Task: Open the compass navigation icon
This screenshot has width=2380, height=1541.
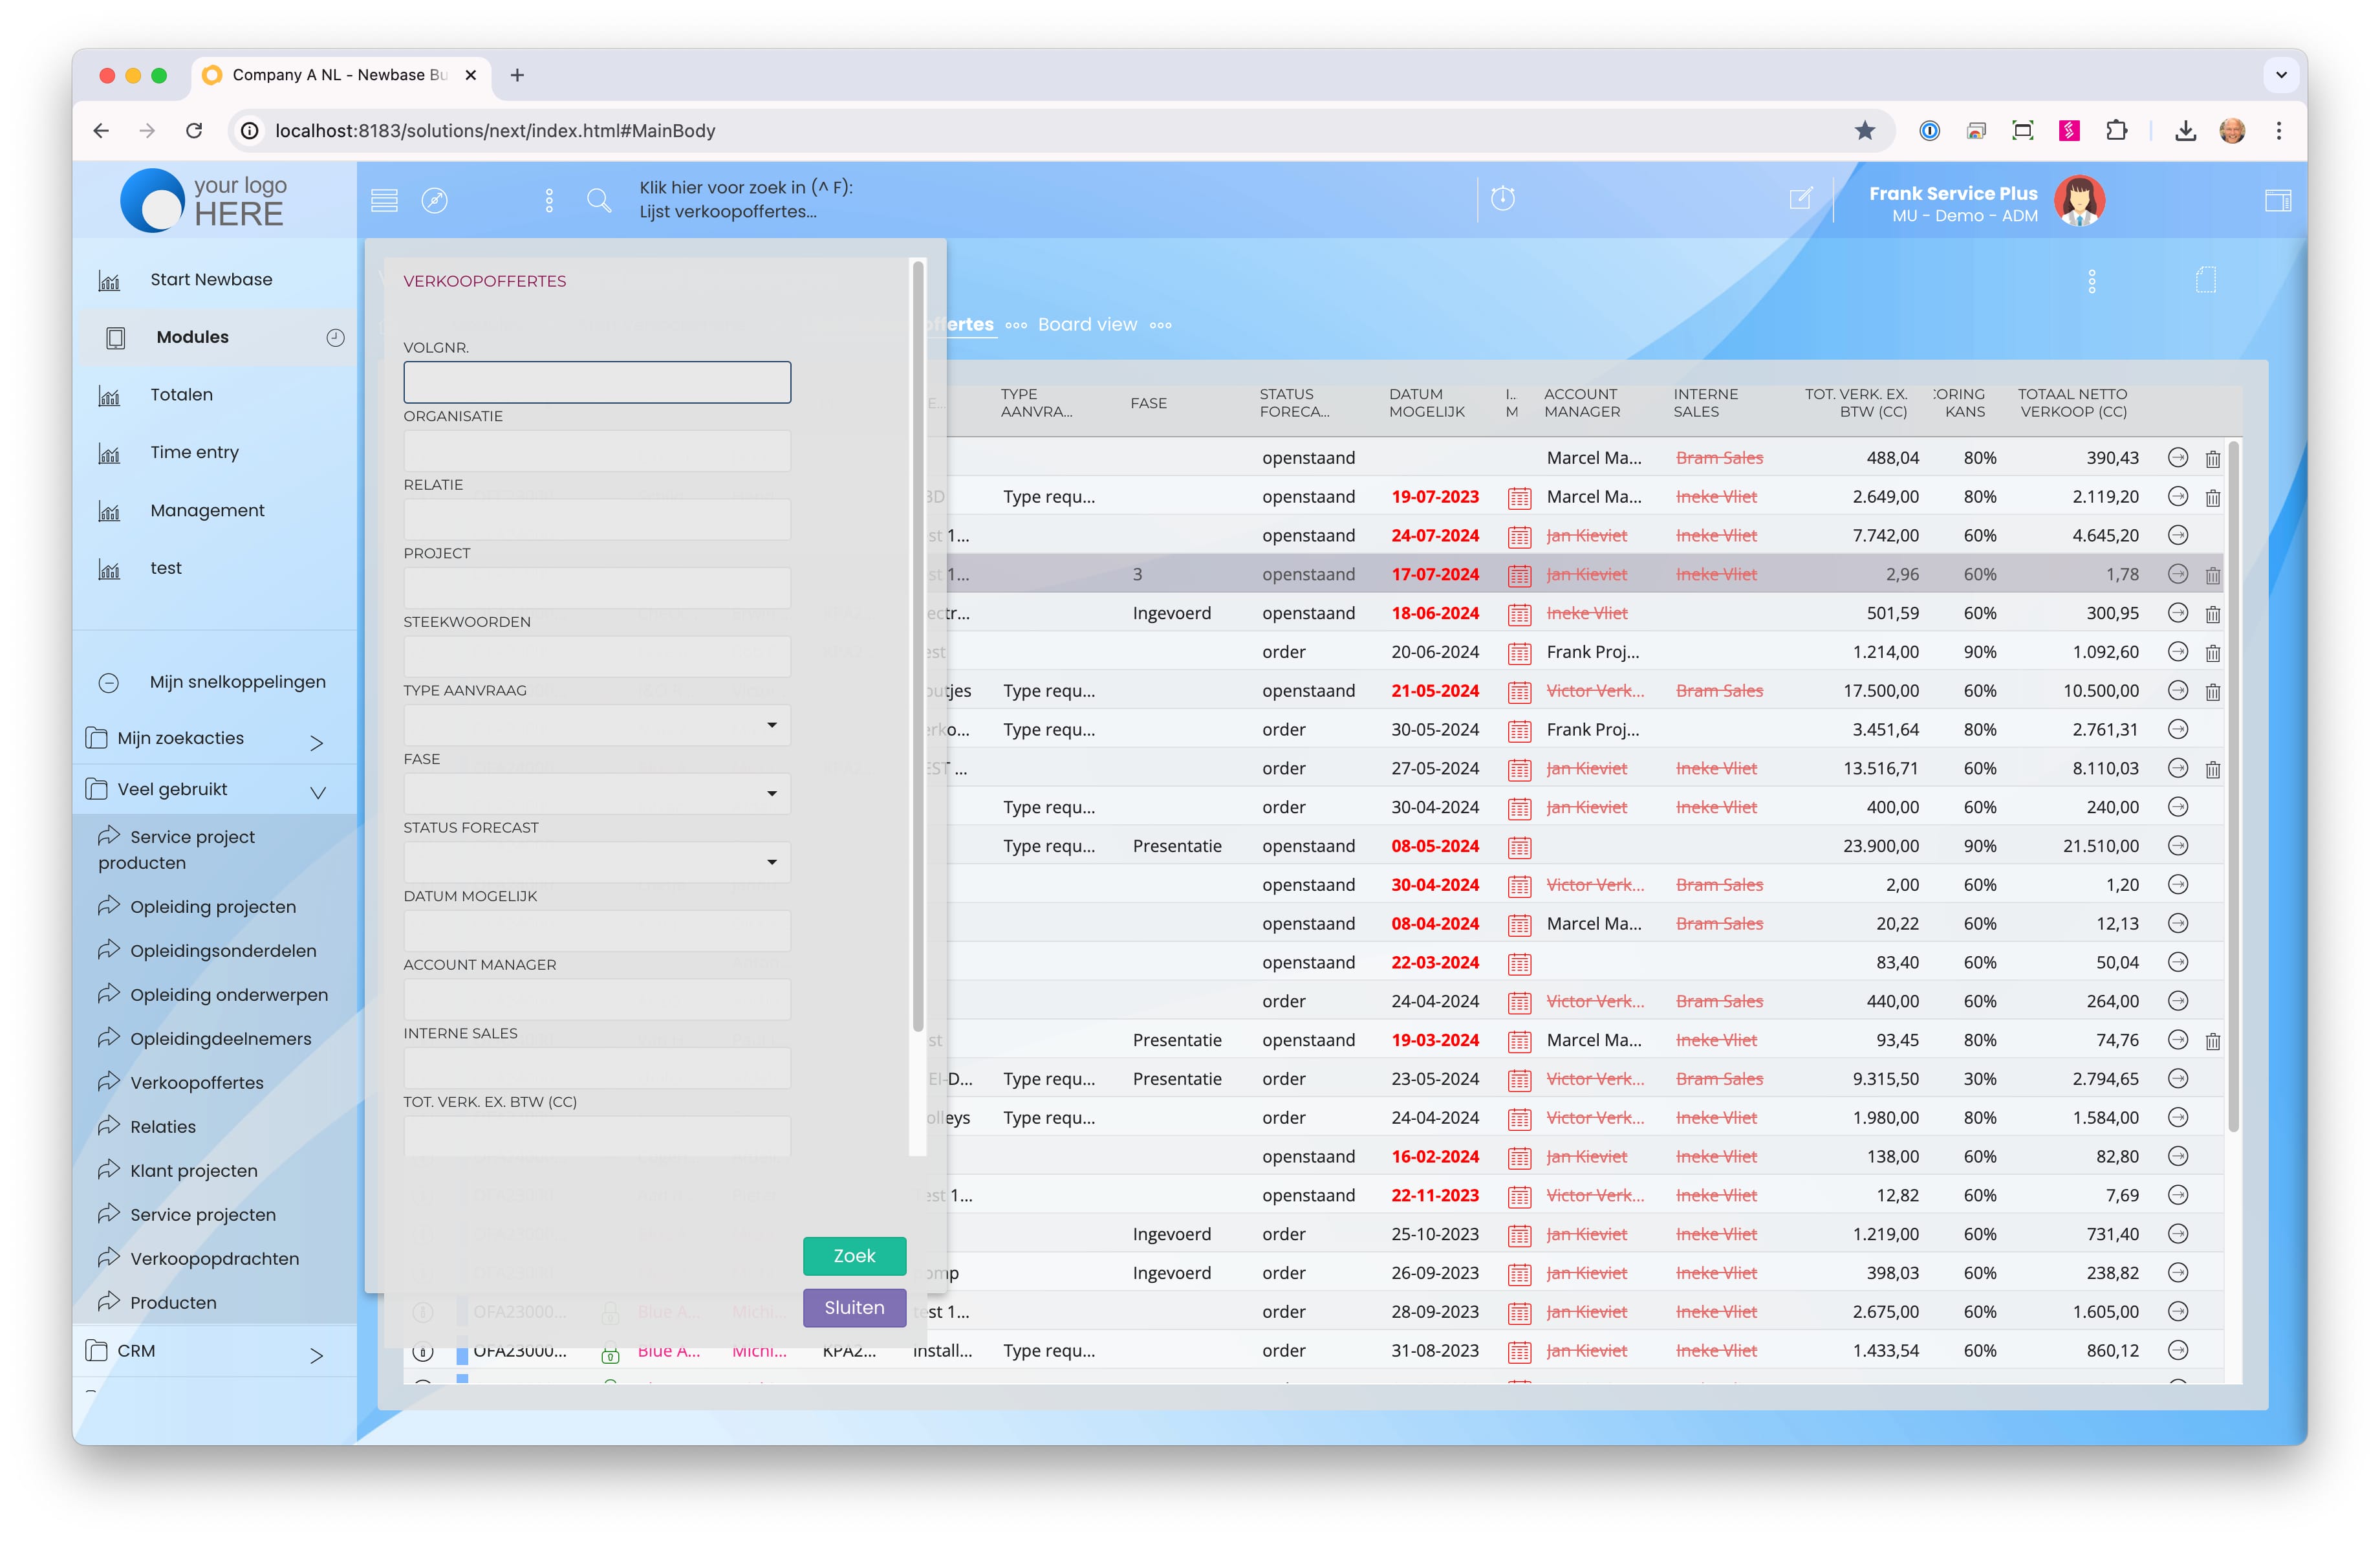Action: pyautogui.click(x=435, y=200)
